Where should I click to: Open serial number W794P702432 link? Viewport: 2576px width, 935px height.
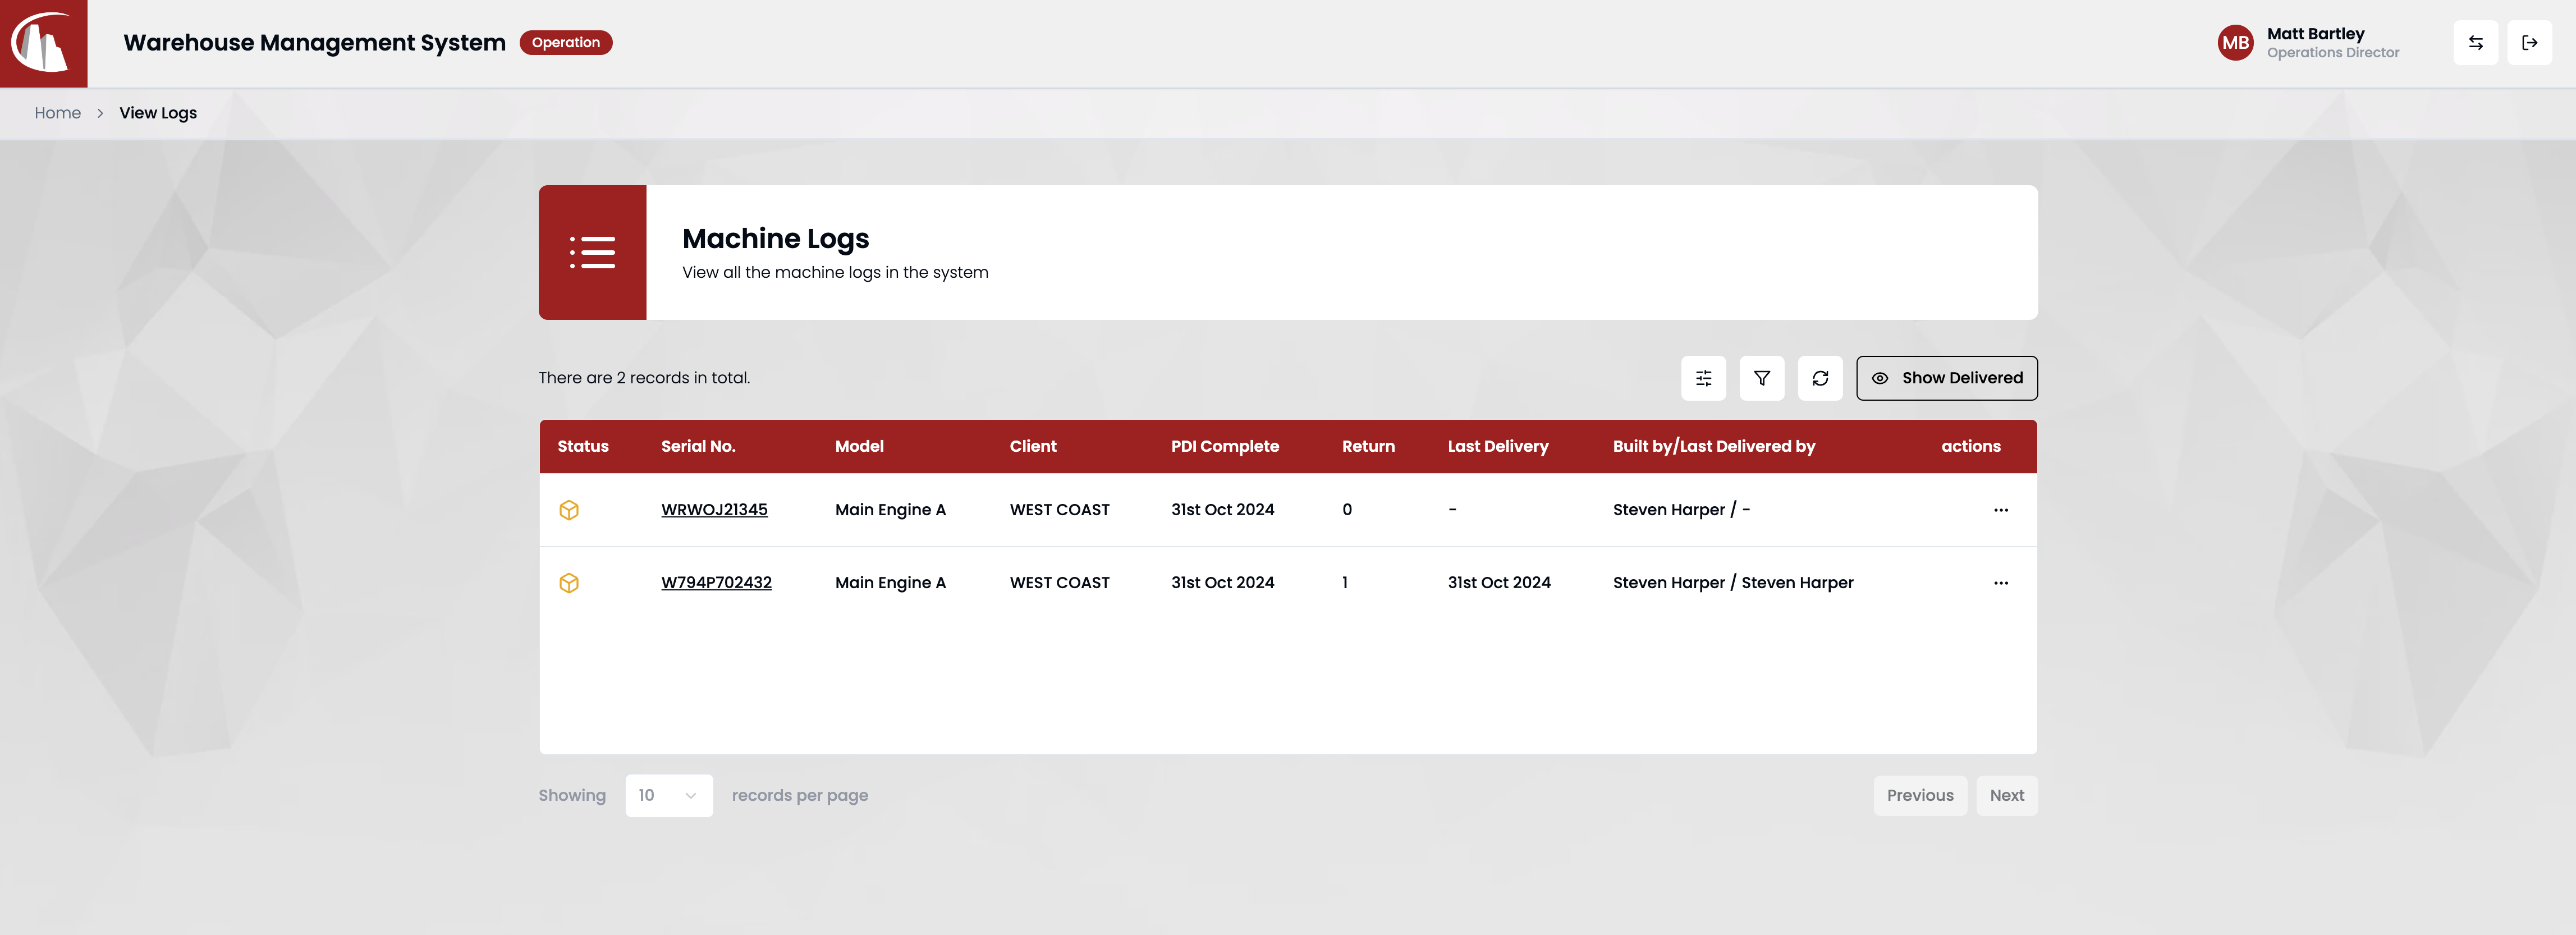716,583
